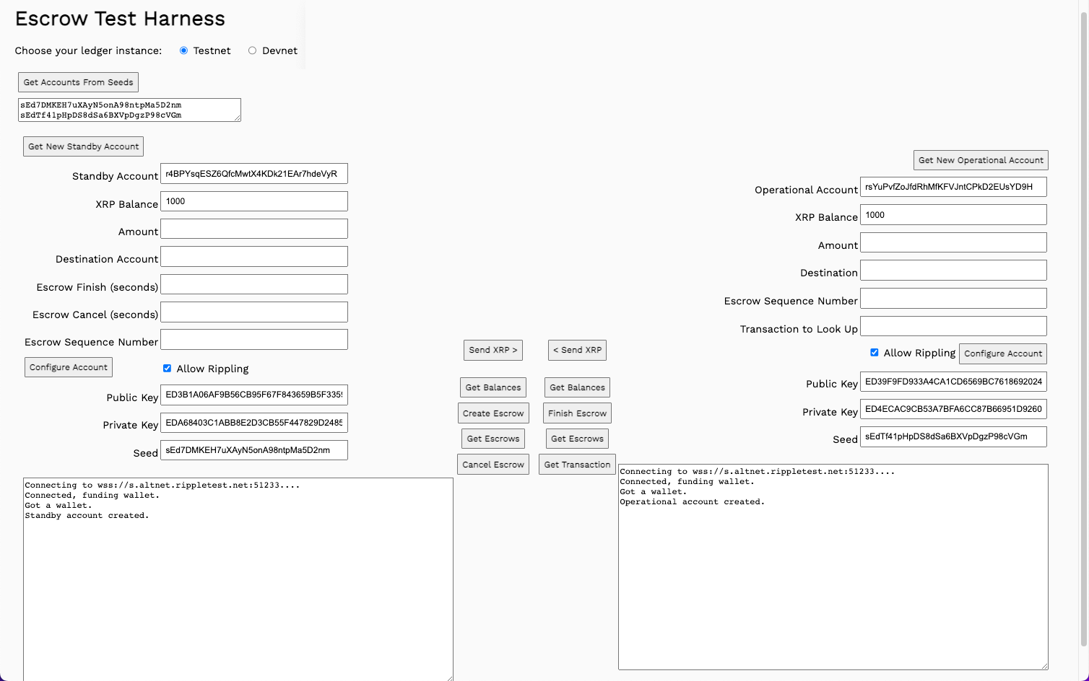Select the Transaction to Look Up field
Screen dimensions: 1089x681
tap(953, 326)
